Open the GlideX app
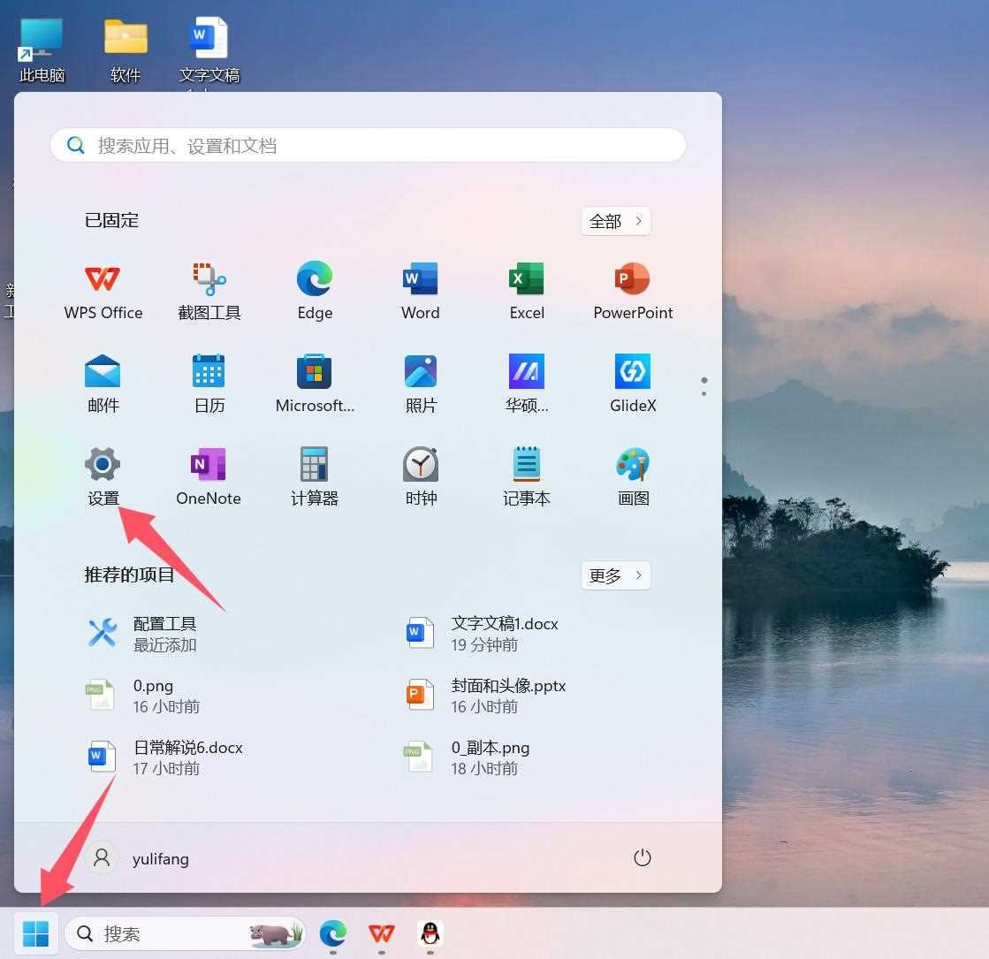989x959 pixels. pos(633,383)
